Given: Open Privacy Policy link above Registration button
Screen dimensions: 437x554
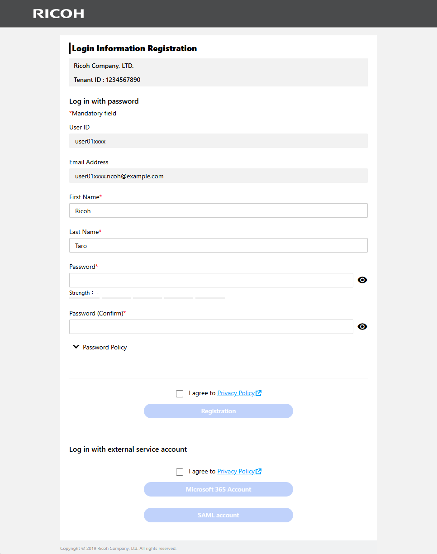Looking at the screenshot, I should coord(236,393).
